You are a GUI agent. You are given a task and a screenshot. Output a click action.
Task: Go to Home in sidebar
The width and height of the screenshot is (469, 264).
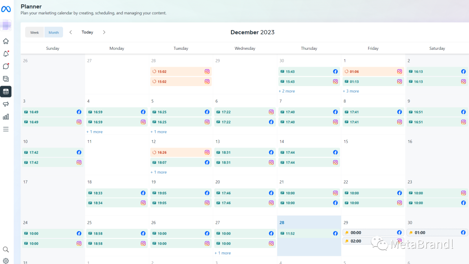pyautogui.click(x=6, y=41)
